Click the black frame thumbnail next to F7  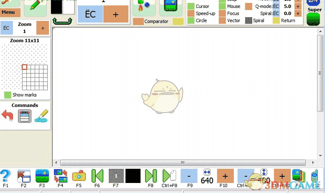(133, 176)
